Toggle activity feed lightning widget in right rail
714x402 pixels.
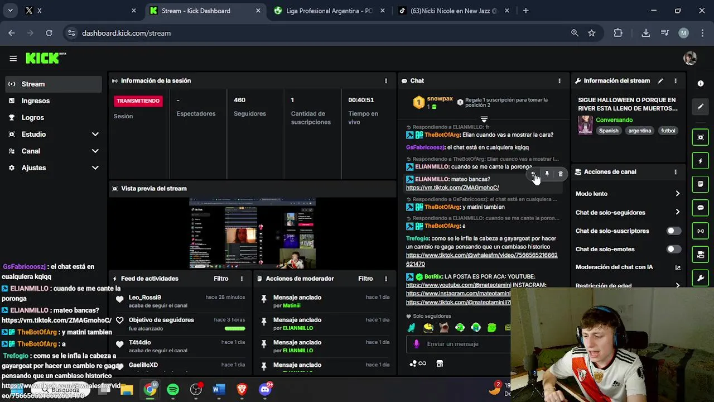pyautogui.click(x=701, y=161)
